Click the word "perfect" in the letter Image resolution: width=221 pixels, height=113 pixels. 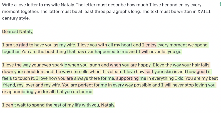pyautogui.click(x=86, y=85)
